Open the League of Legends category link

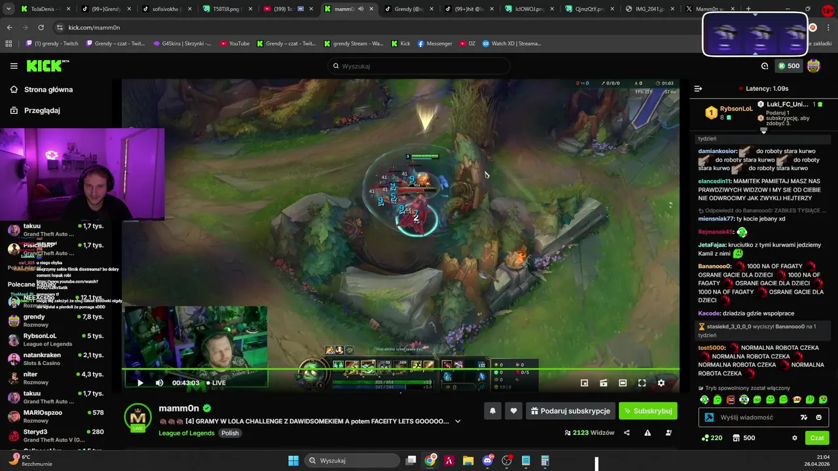tap(187, 433)
